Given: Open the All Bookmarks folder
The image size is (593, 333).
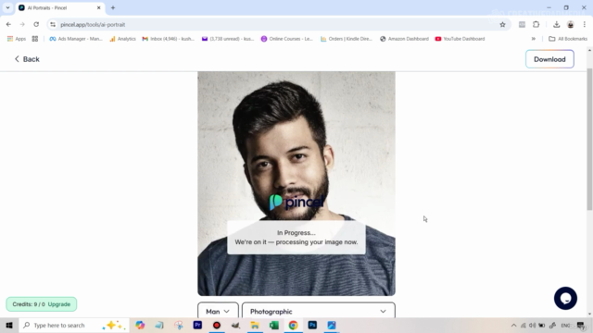Looking at the screenshot, I should point(568,39).
